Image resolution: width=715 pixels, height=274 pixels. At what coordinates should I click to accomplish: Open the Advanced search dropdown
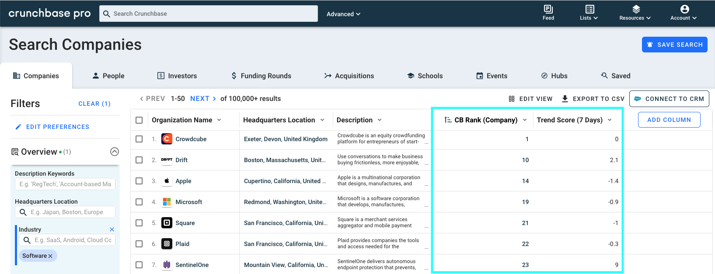click(x=344, y=14)
